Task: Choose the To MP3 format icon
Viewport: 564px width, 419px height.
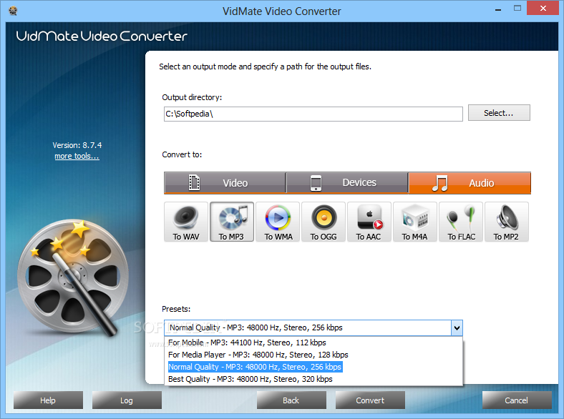Action: pyautogui.click(x=232, y=222)
